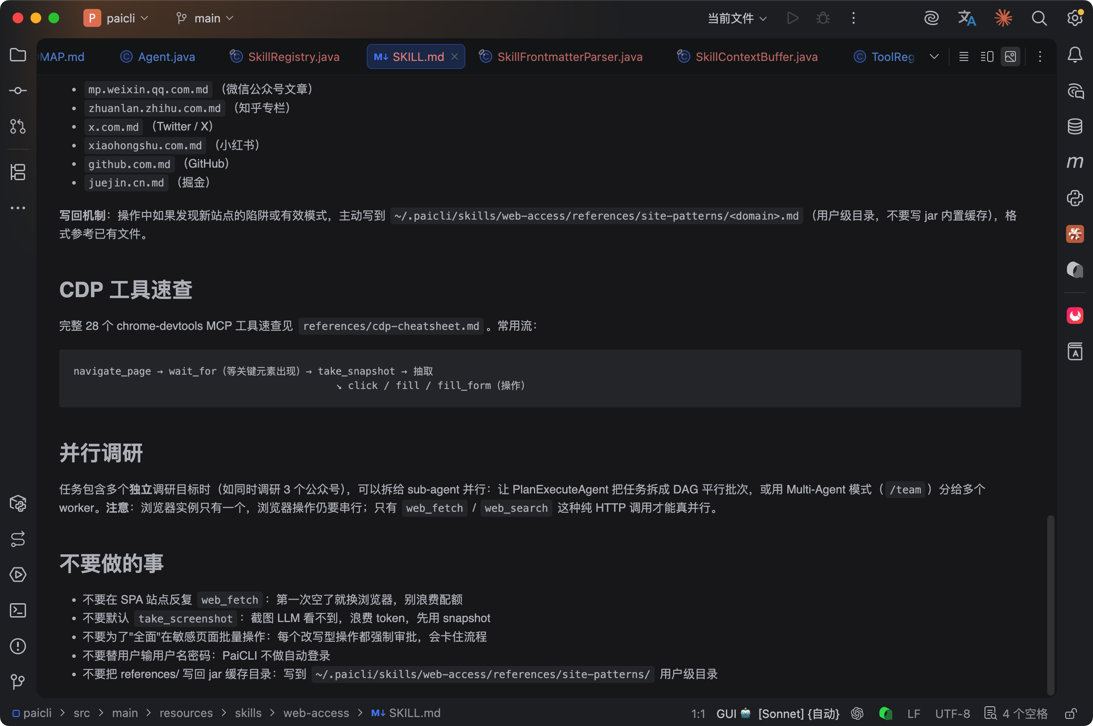Click the resources breadcrumb
Image resolution: width=1093 pixels, height=726 pixels.
186,713
